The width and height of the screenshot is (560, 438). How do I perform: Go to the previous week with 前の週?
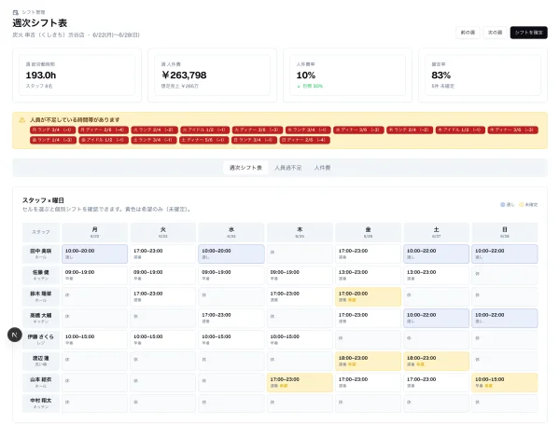(x=468, y=33)
